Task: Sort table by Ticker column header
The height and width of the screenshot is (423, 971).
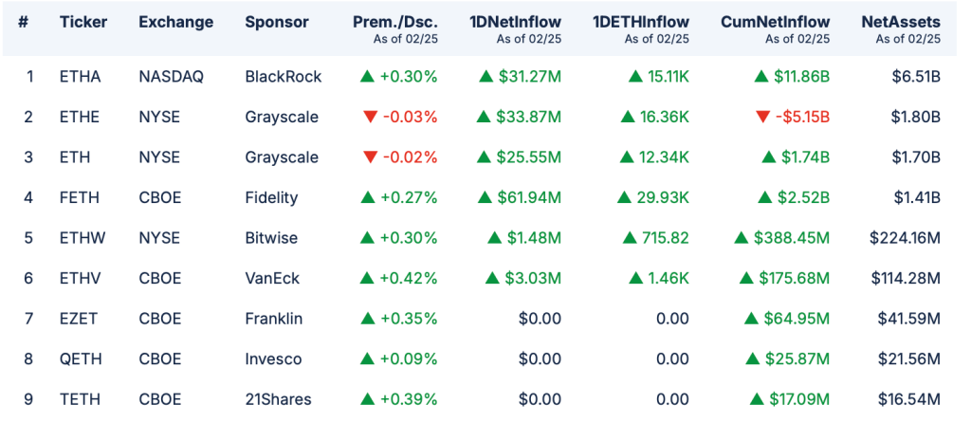Action: (x=83, y=22)
